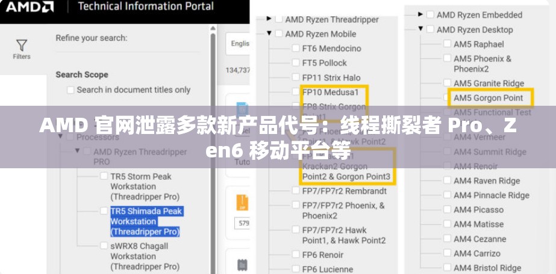Check FP7/FP7r2 Hawk Point1 box
The width and height of the screenshot is (556, 274).
click(296, 230)
